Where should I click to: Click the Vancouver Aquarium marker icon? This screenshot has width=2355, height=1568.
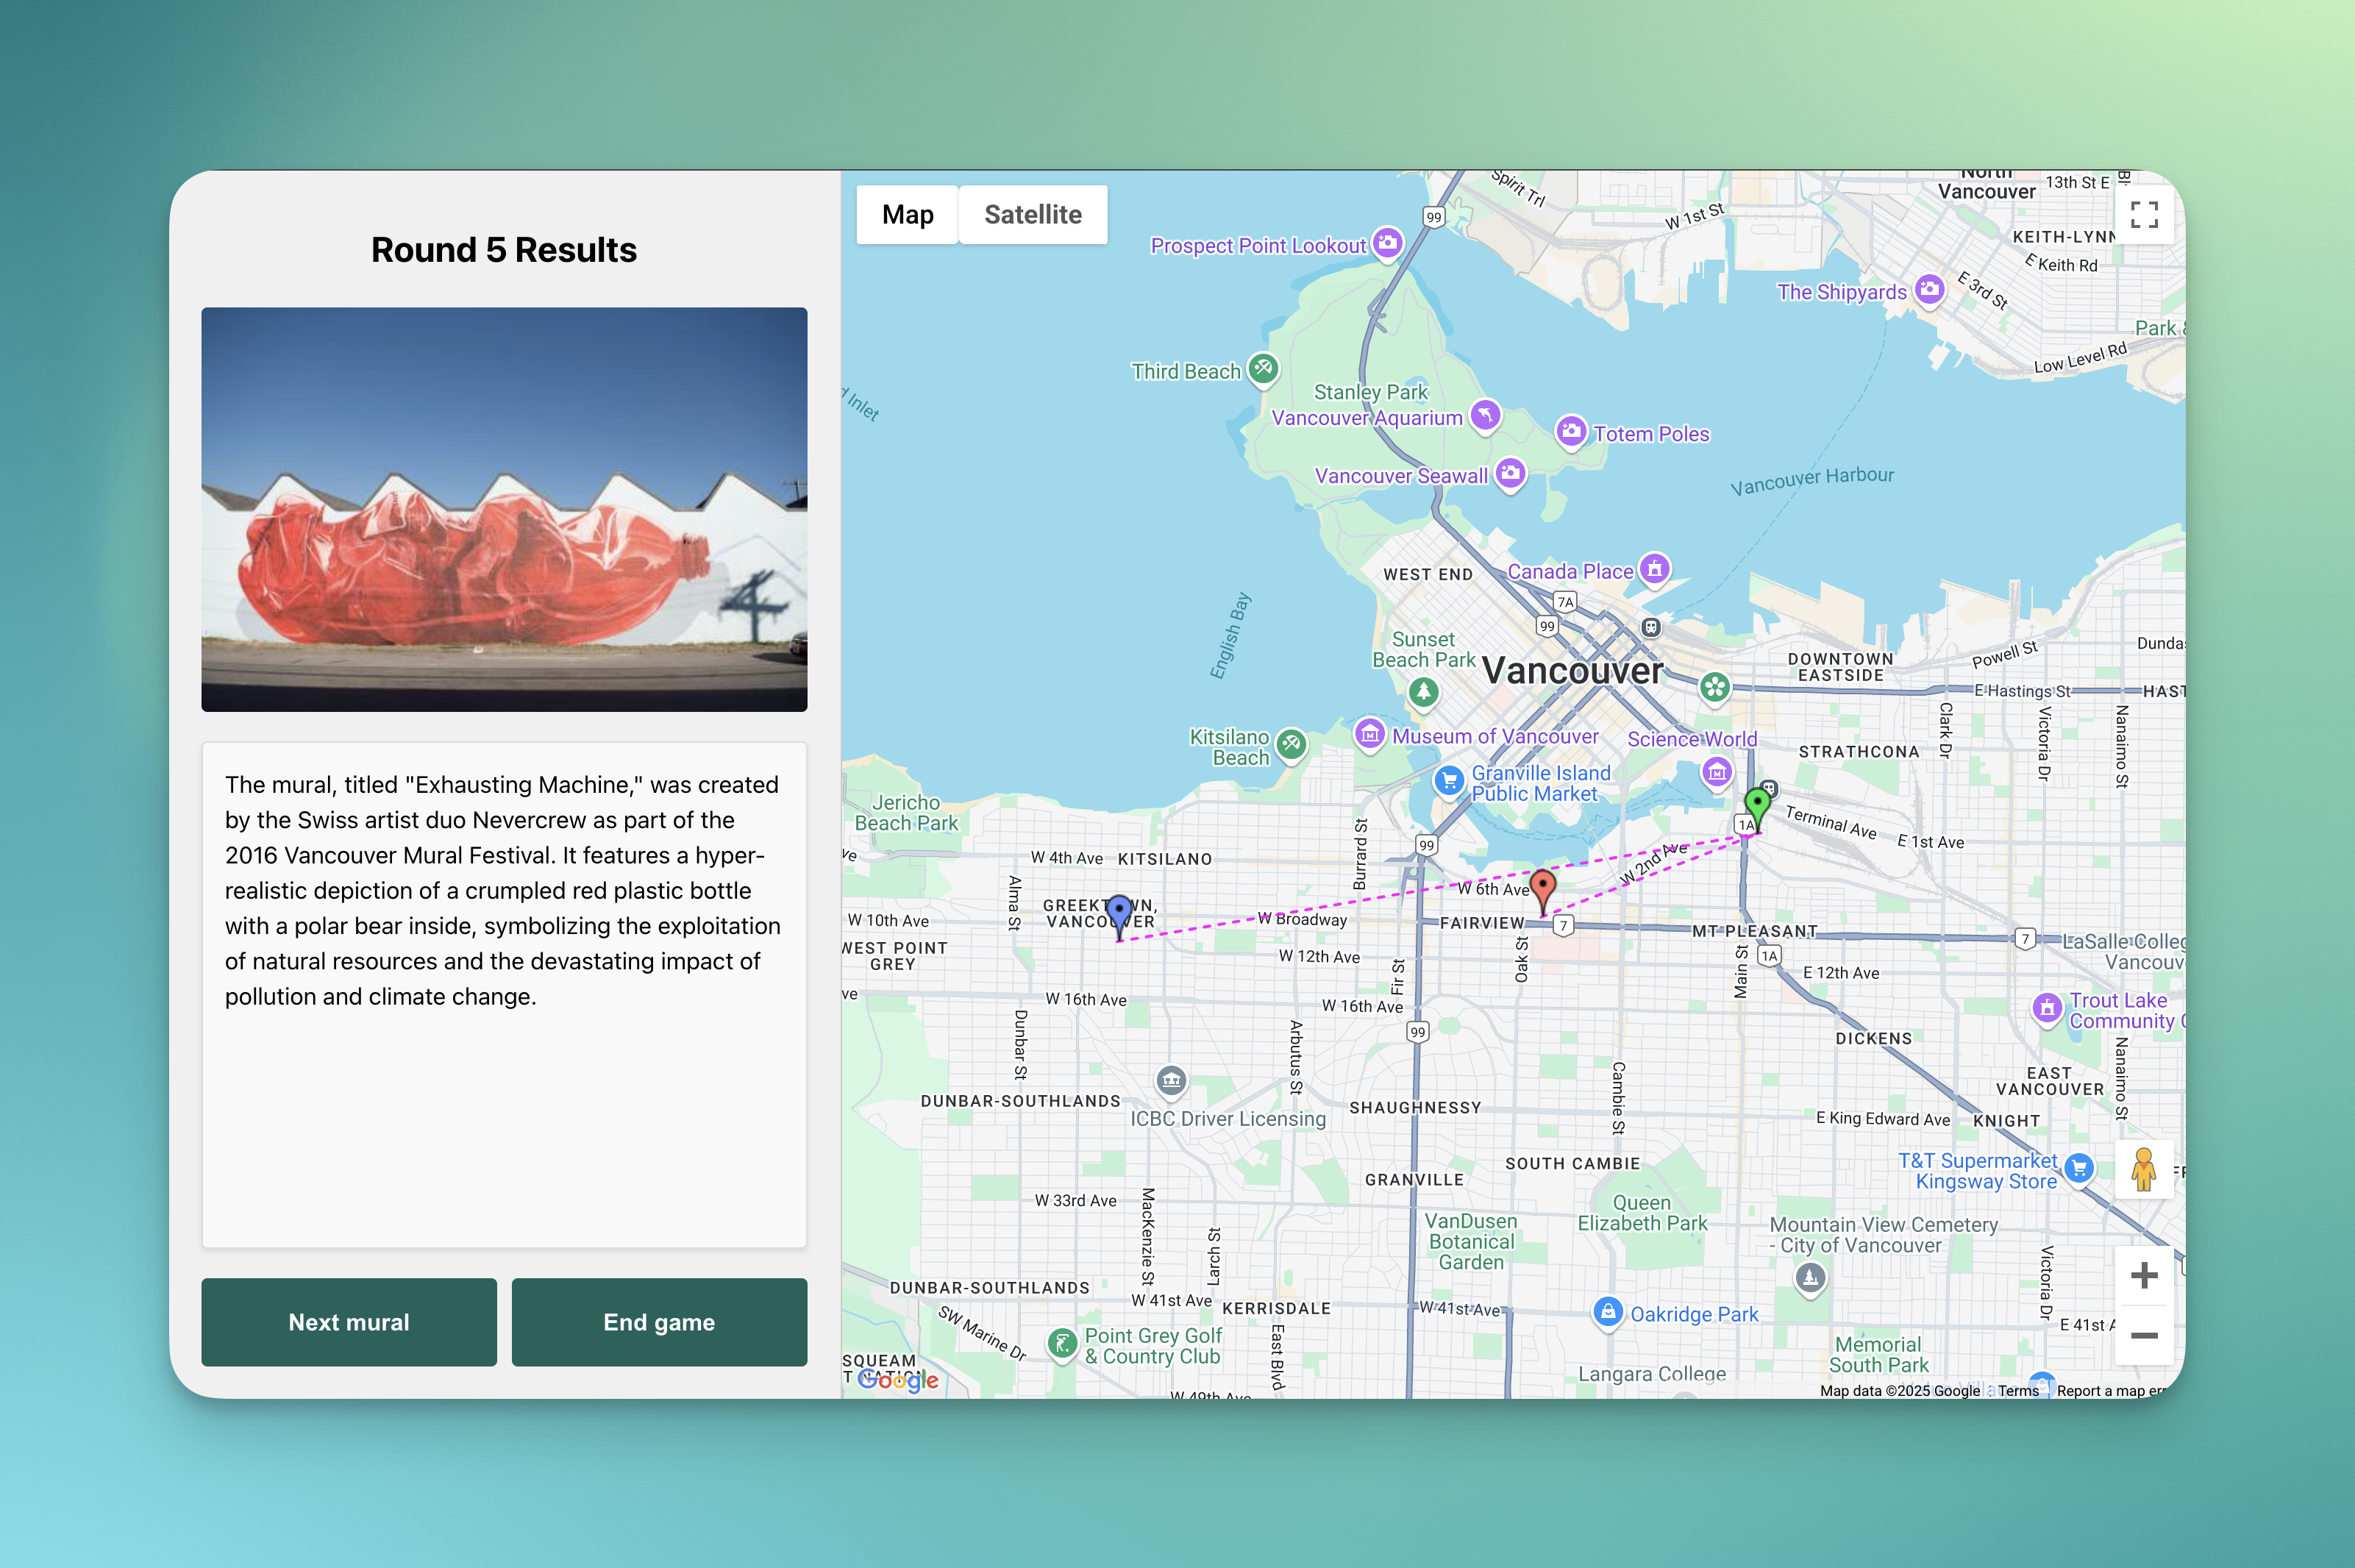click(x=1486, y=414)
